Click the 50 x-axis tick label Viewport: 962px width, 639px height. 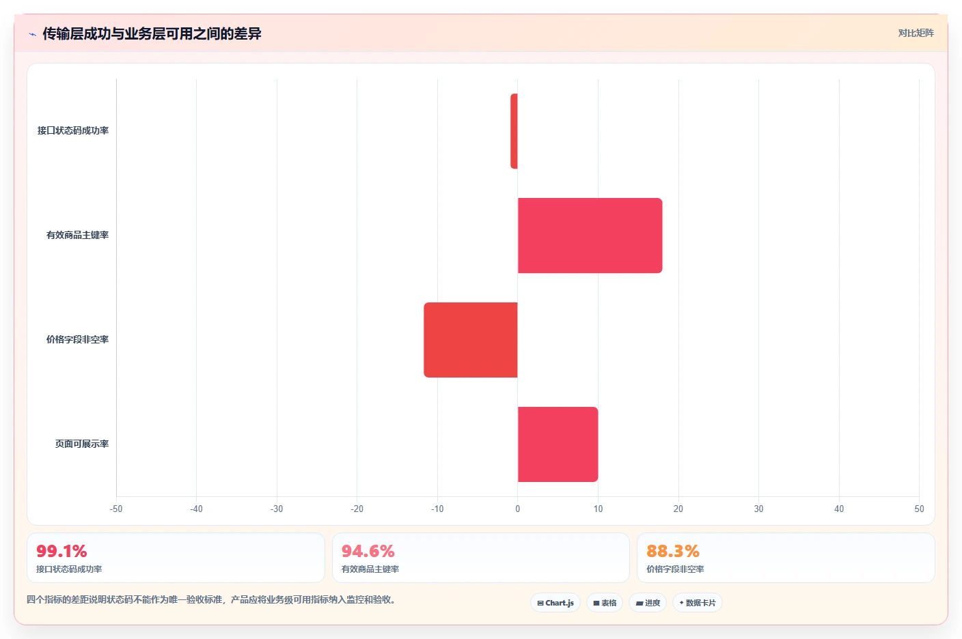tap(919, 509)
